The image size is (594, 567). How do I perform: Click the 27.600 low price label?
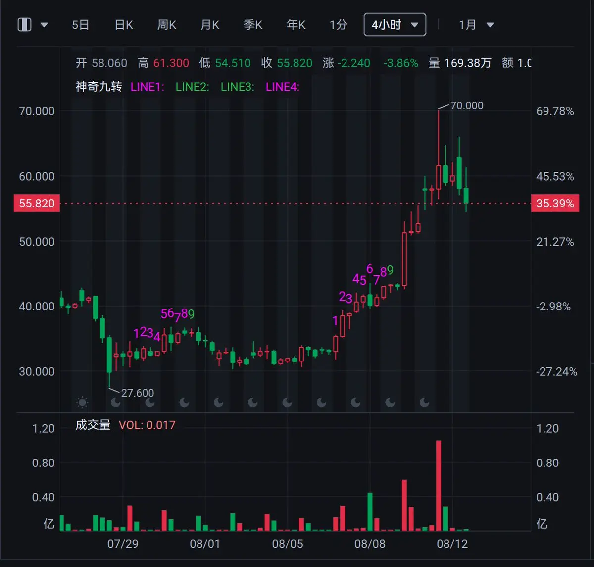138,393
